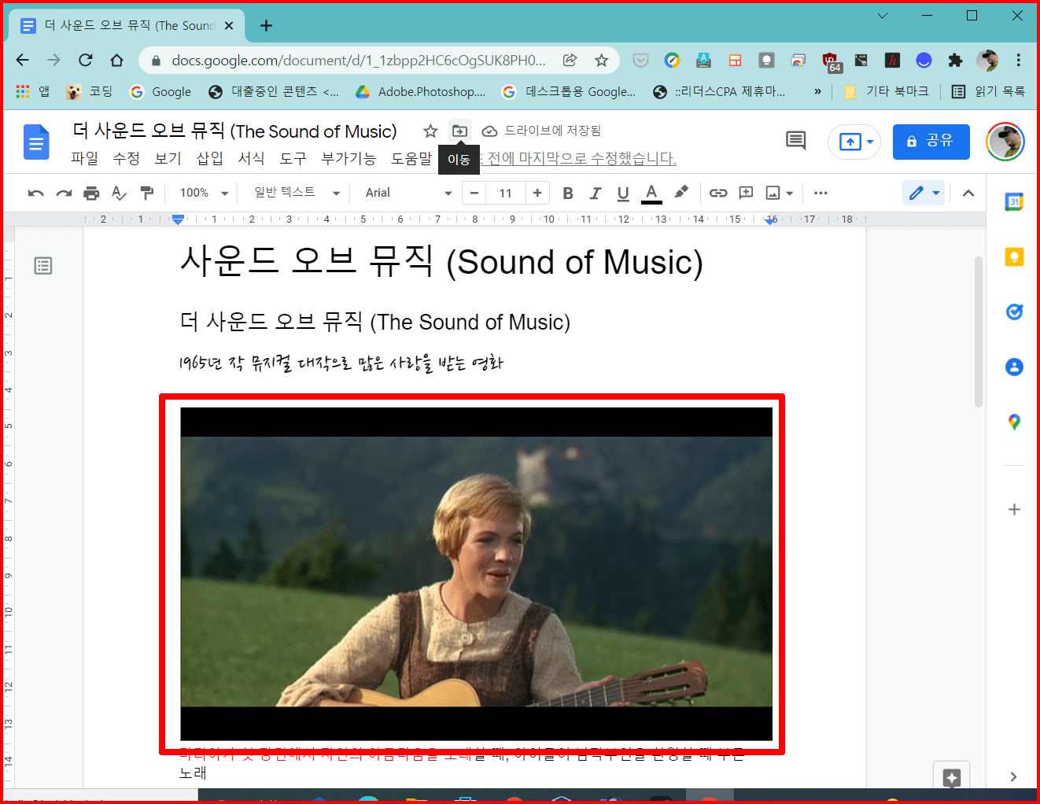Open the 수정 menu
1040x804 pixels.
[127, 158]
